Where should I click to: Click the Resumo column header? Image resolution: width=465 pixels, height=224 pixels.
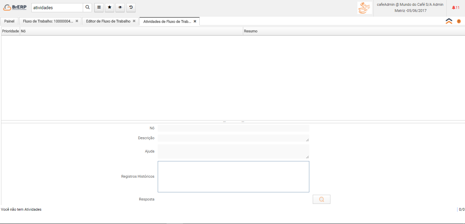click(251, 31)
